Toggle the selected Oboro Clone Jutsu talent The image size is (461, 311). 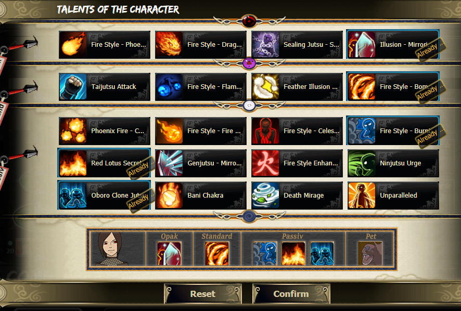[x=104, y=196]
